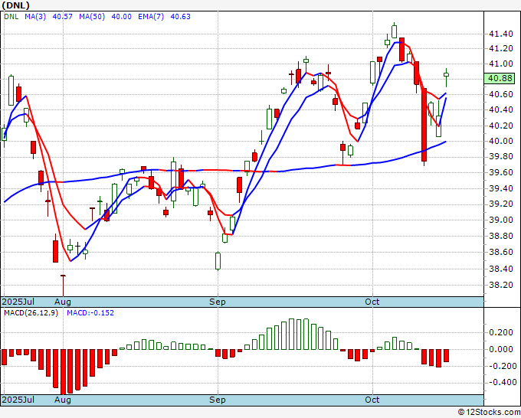Click the 38.60 price axis label
Viewport: 521px width, 418px height.
500,252
